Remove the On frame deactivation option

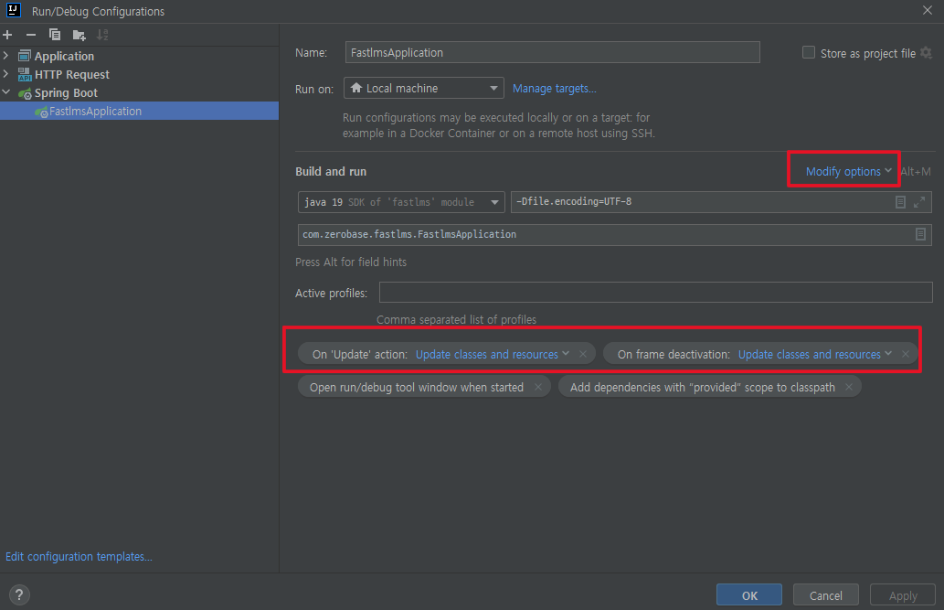pos(906,355)
